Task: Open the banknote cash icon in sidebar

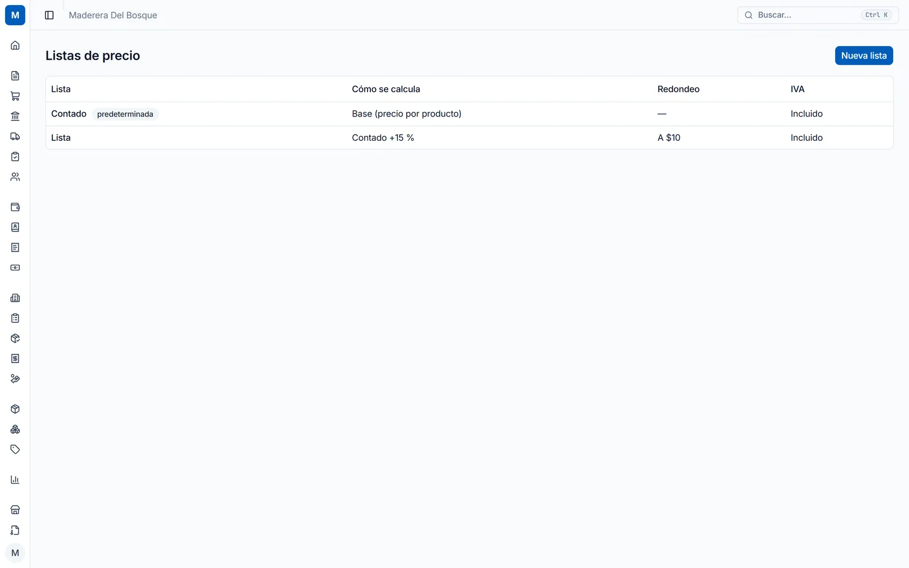Action: click(15, 268)
